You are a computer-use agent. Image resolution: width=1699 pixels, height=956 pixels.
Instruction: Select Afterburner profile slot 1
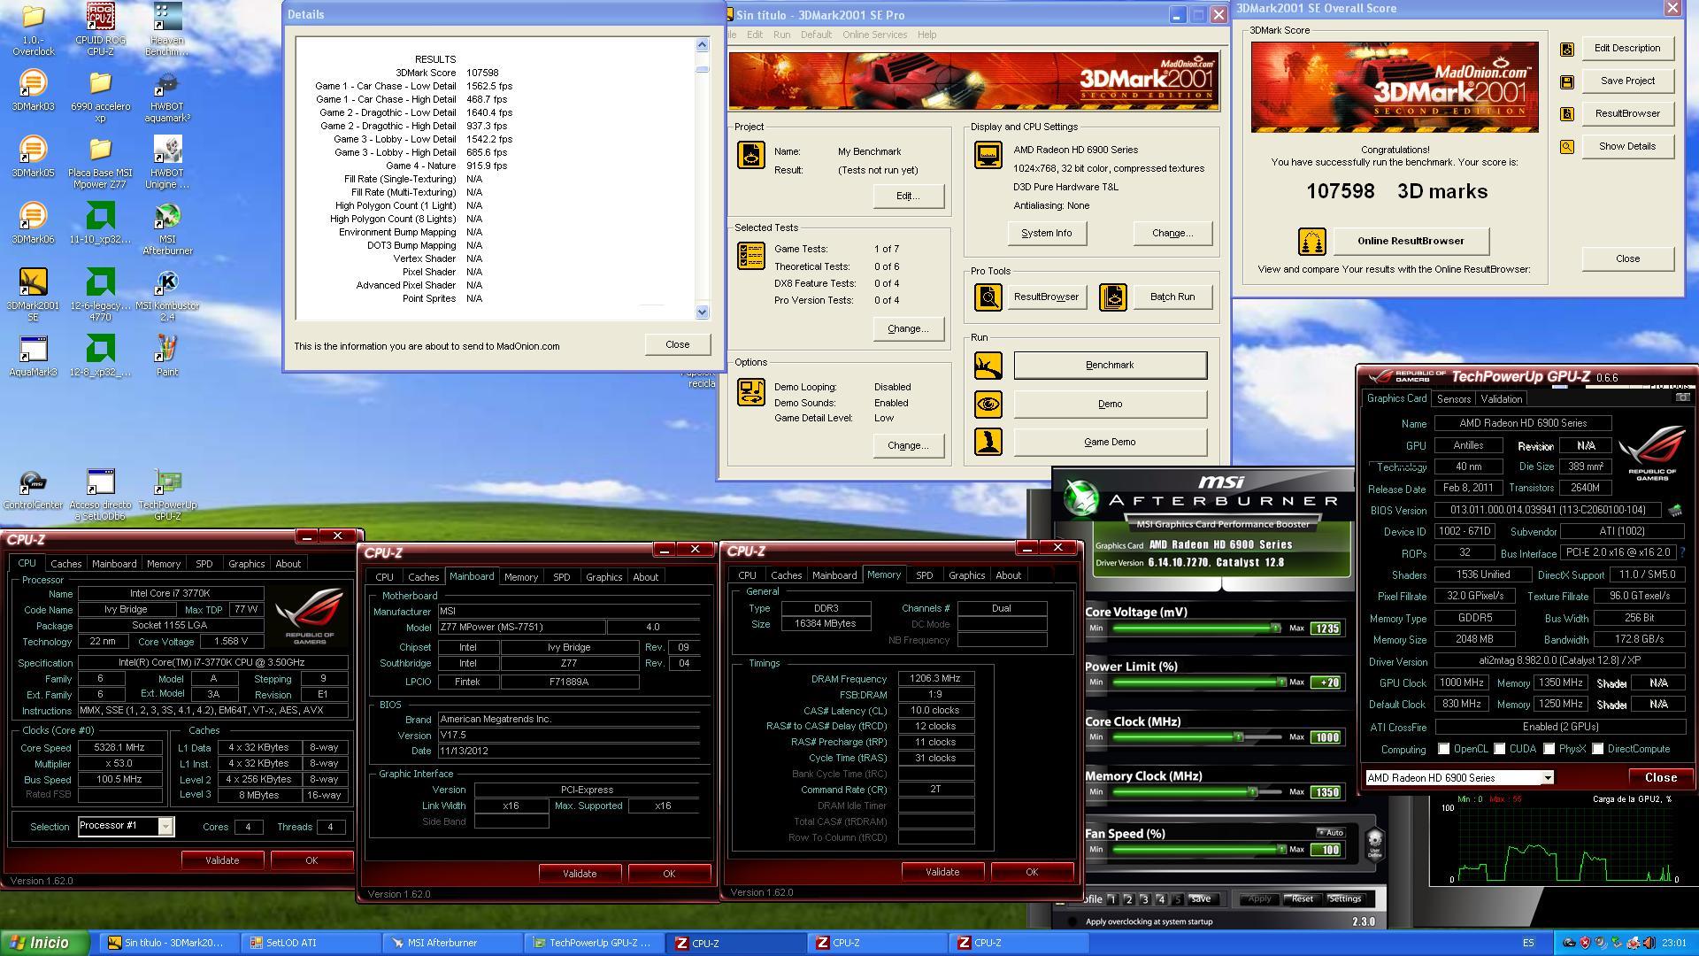(1112, 899)
